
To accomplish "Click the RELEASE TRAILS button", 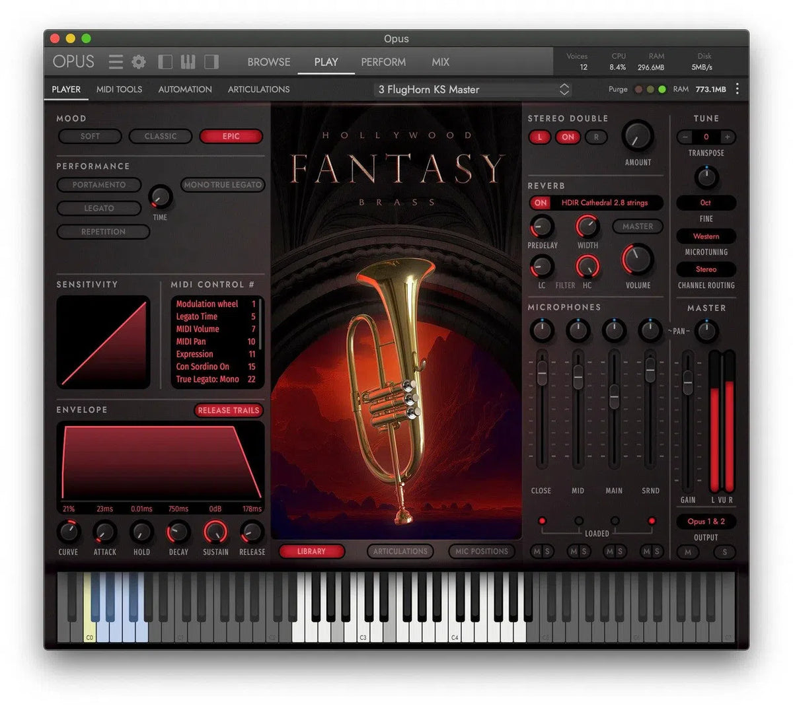I will (228, 411).
